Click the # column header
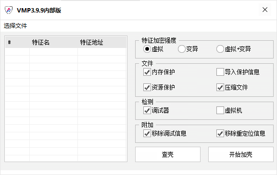 [17, 42]
